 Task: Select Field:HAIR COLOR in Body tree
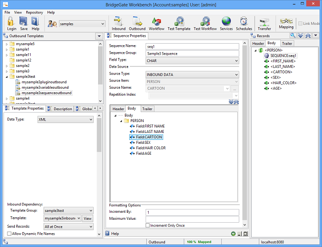[151, 148]
